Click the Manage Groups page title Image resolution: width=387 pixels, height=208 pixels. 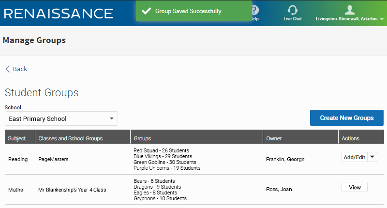click(34, 40)
